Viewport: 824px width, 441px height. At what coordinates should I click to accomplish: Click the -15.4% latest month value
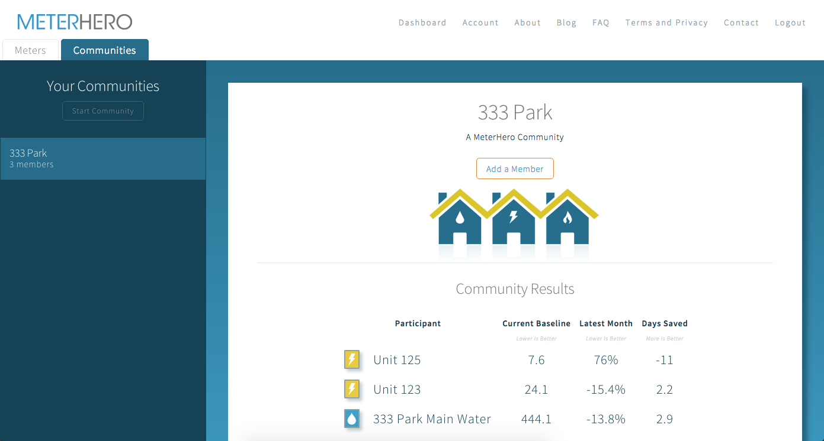pos(606,389)
